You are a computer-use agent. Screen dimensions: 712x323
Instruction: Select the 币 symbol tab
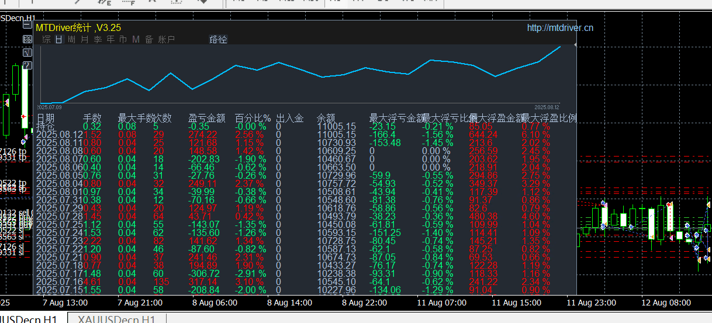click(123, 40)
